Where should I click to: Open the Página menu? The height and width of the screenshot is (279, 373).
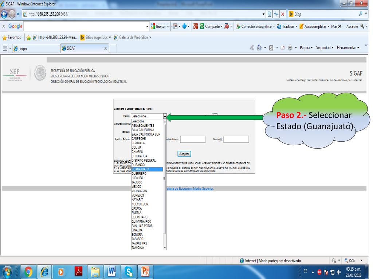pyautogui.click(x=306, y=48)
